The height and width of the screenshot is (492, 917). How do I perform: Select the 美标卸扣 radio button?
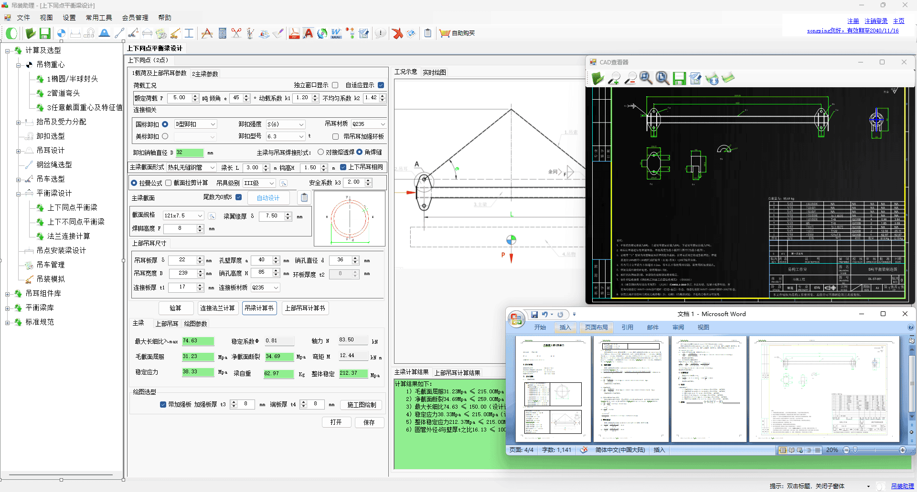[165, 136]
